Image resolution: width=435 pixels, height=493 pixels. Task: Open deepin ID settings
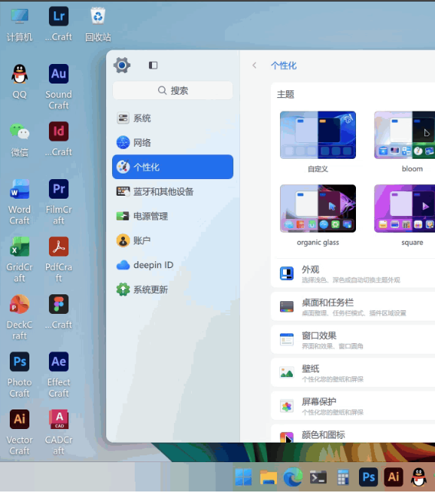pyautogui.click(x=172, y=265)
